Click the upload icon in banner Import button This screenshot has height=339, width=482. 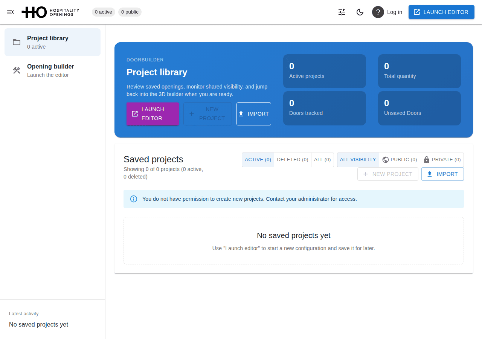(x=241, y=114)
